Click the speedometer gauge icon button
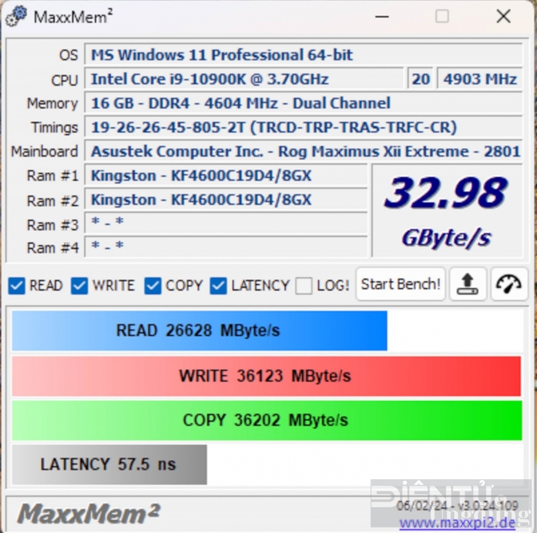 click(x=509, y=284)
